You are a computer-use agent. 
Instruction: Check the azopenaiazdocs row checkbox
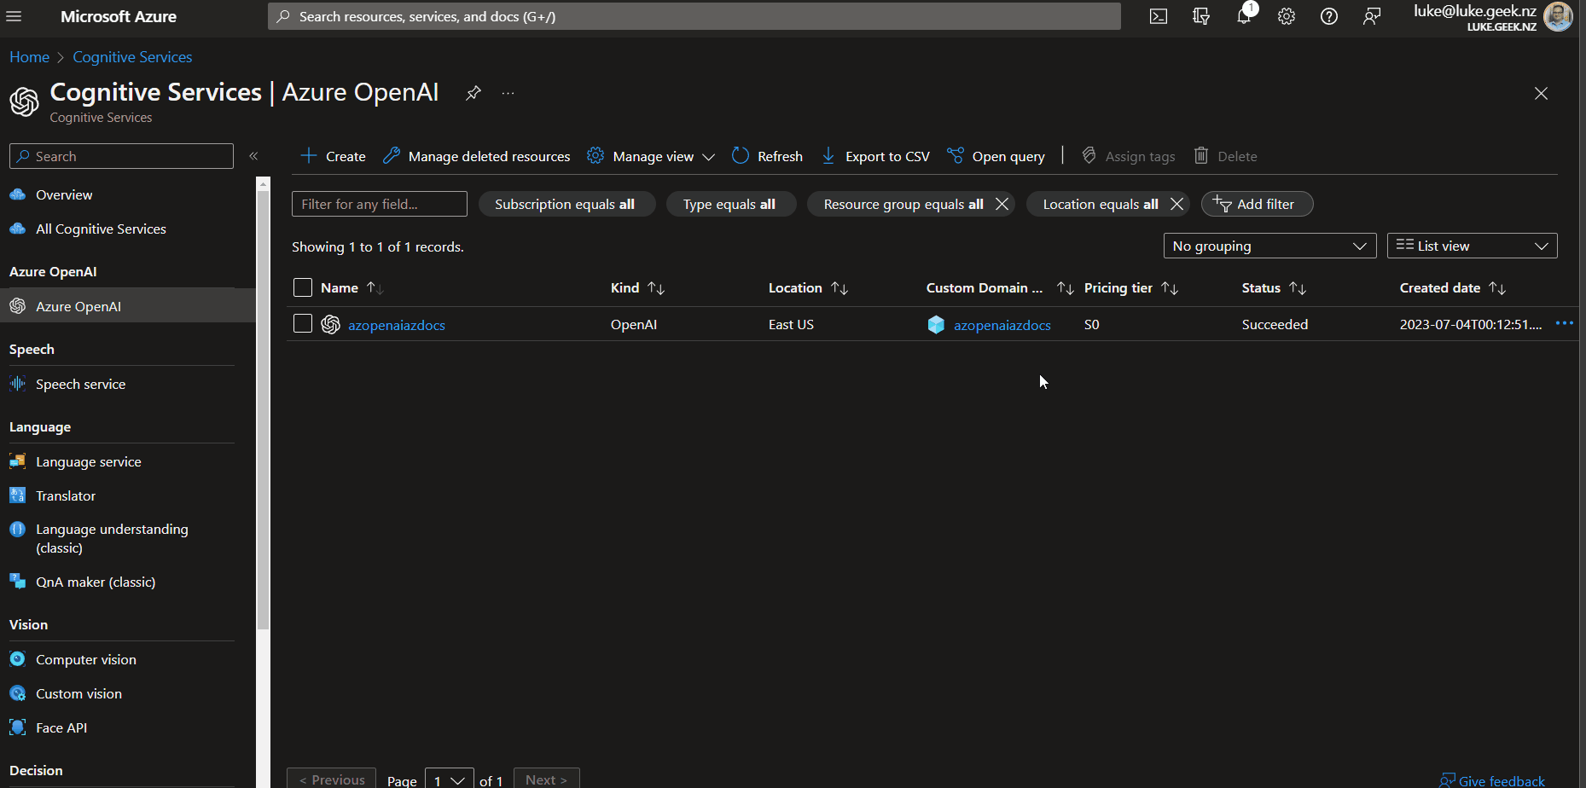[x=303, y=323]
